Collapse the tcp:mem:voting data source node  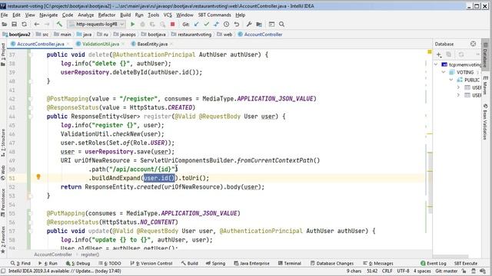click(436, 64)
